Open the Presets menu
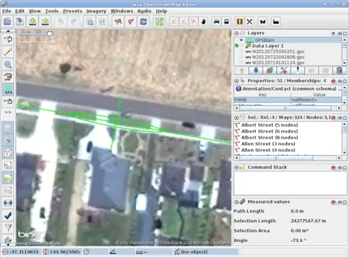This screenshot has width=349, height=258. [x=72, y=10]
